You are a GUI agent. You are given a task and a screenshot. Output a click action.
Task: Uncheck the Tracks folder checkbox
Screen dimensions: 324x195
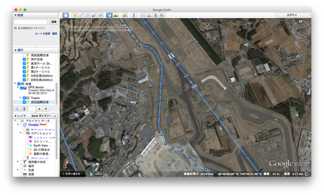click(x=24, y=98)
